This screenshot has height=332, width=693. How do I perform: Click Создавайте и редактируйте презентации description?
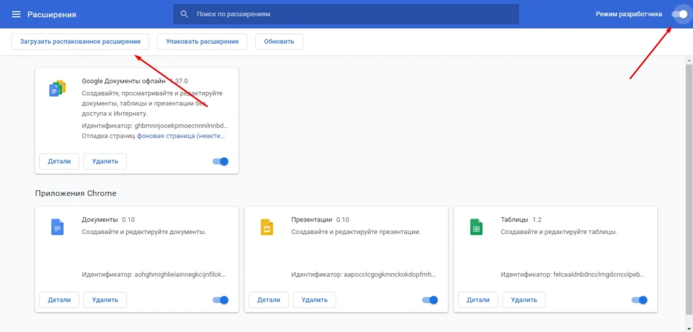click(x=356, y=232)
